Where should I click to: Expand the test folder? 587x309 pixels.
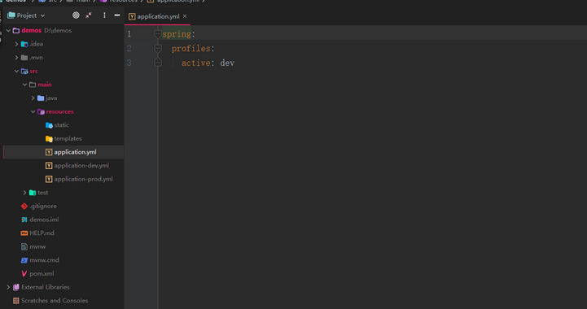[24, 192]
